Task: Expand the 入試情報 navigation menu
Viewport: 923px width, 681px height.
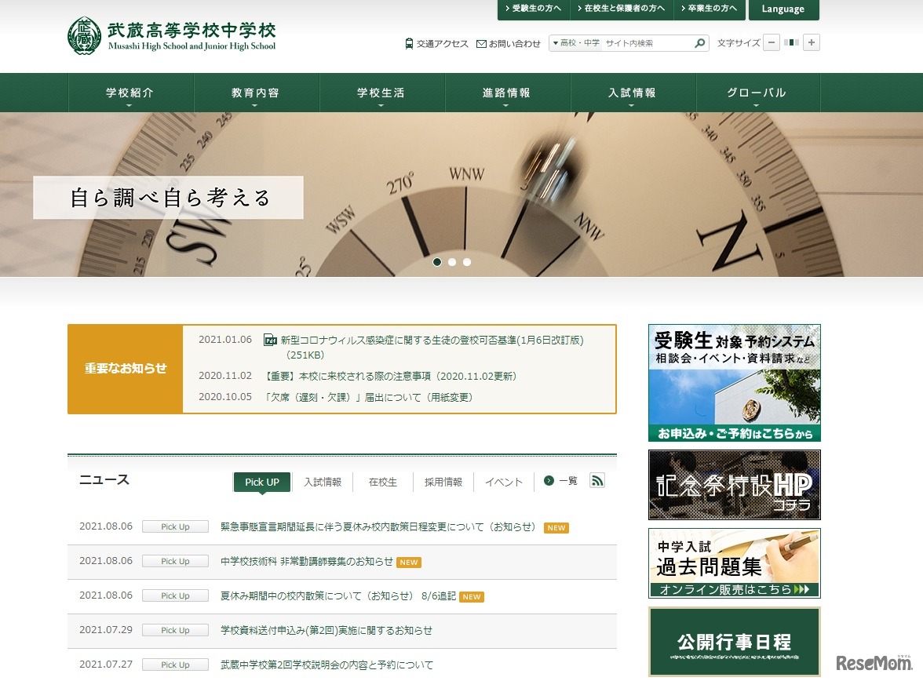Action: coord(632,92)
